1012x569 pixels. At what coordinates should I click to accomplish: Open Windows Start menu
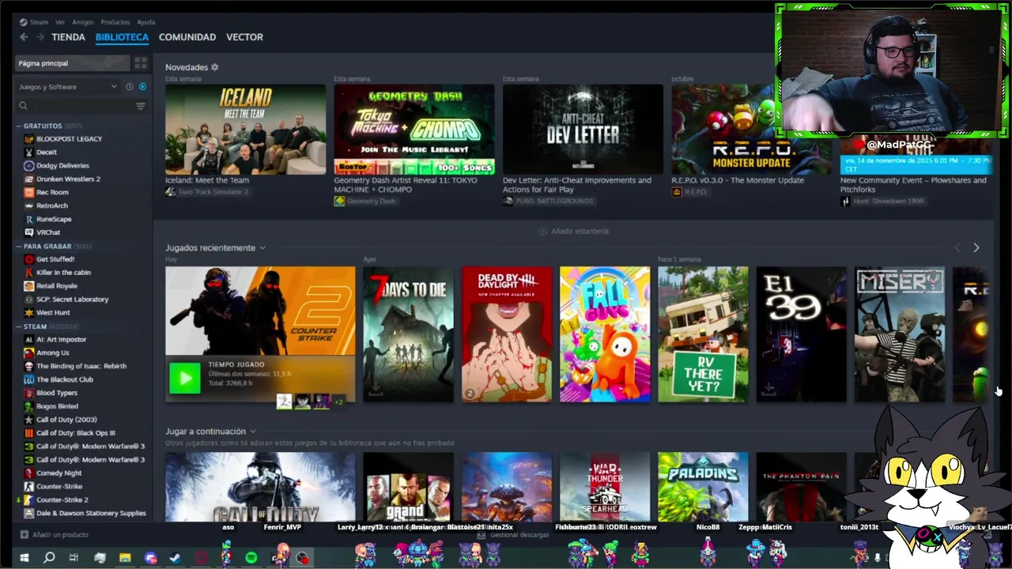click(x=24, y=558)
